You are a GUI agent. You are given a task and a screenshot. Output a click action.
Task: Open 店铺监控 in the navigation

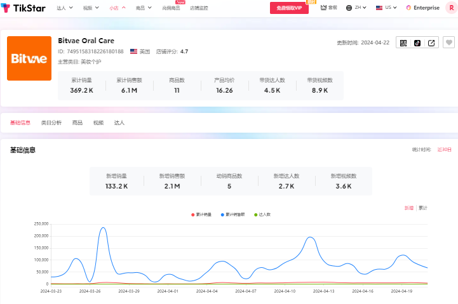coord(199,8)
